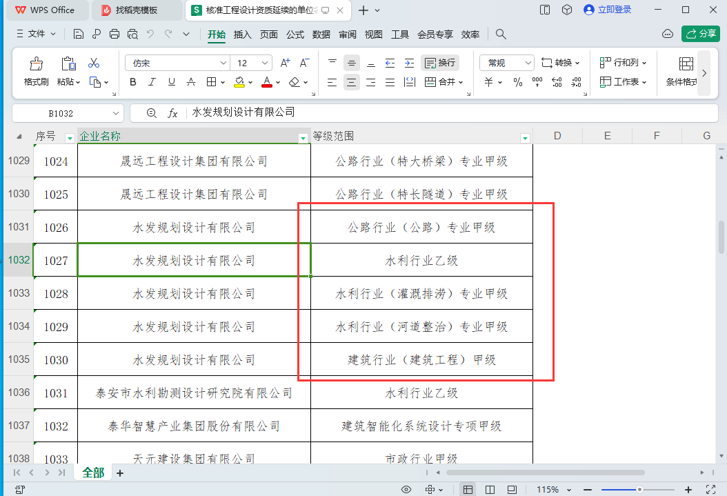
Task: Open the yellow fill color swatch
Action: [239, 81]
